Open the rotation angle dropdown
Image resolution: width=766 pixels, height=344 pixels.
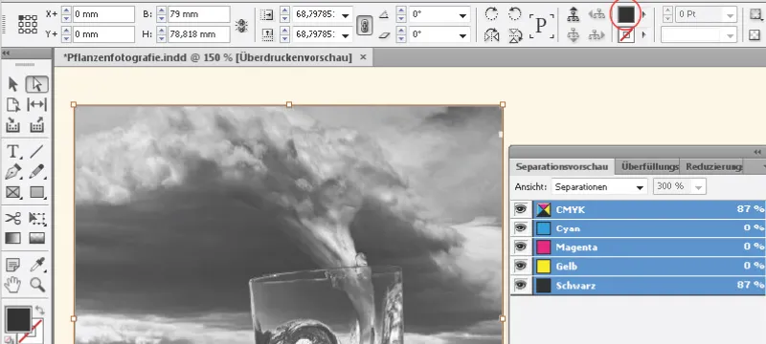pyautogui.click(x=462, y=15)
